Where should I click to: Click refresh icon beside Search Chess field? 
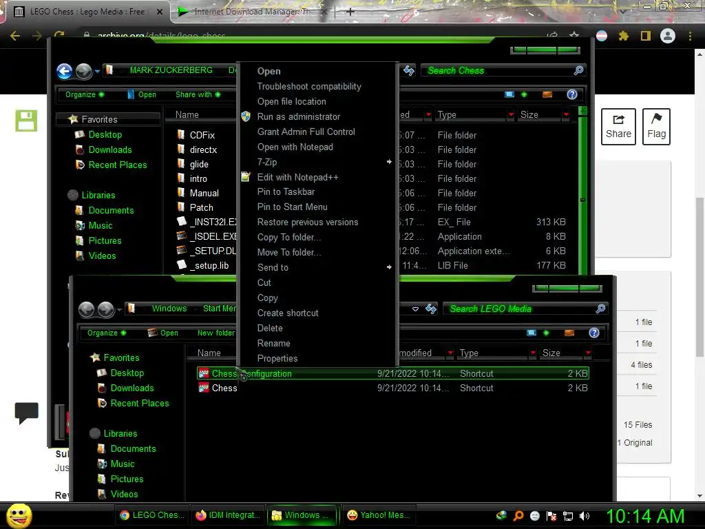coord(409,71)
